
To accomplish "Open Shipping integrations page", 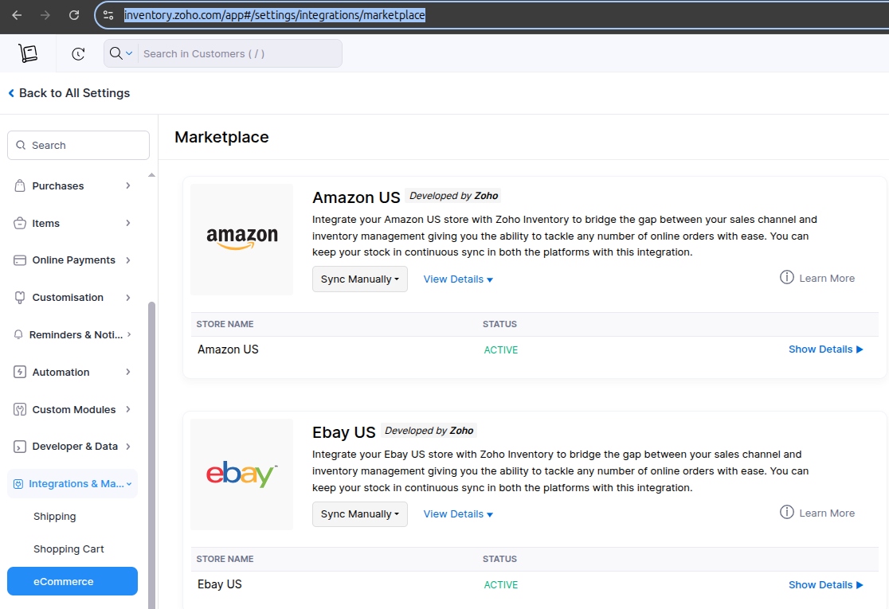I will click(54, 516).
